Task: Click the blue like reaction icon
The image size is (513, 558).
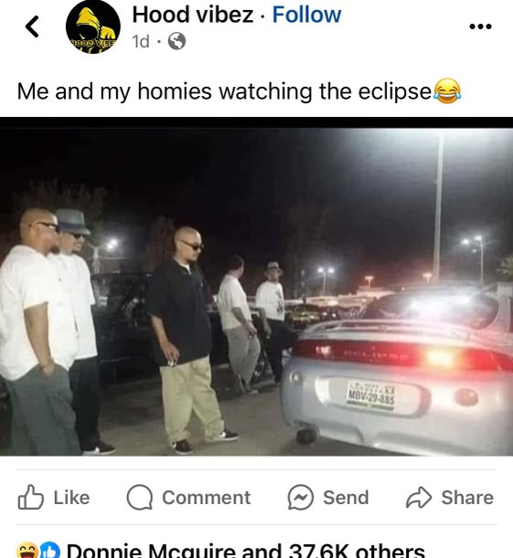Action: (49, 550)
